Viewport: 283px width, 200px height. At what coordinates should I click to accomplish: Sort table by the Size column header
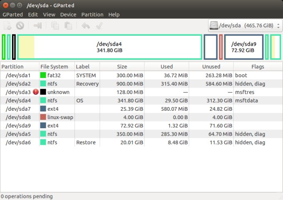click(x=122, y=67)
